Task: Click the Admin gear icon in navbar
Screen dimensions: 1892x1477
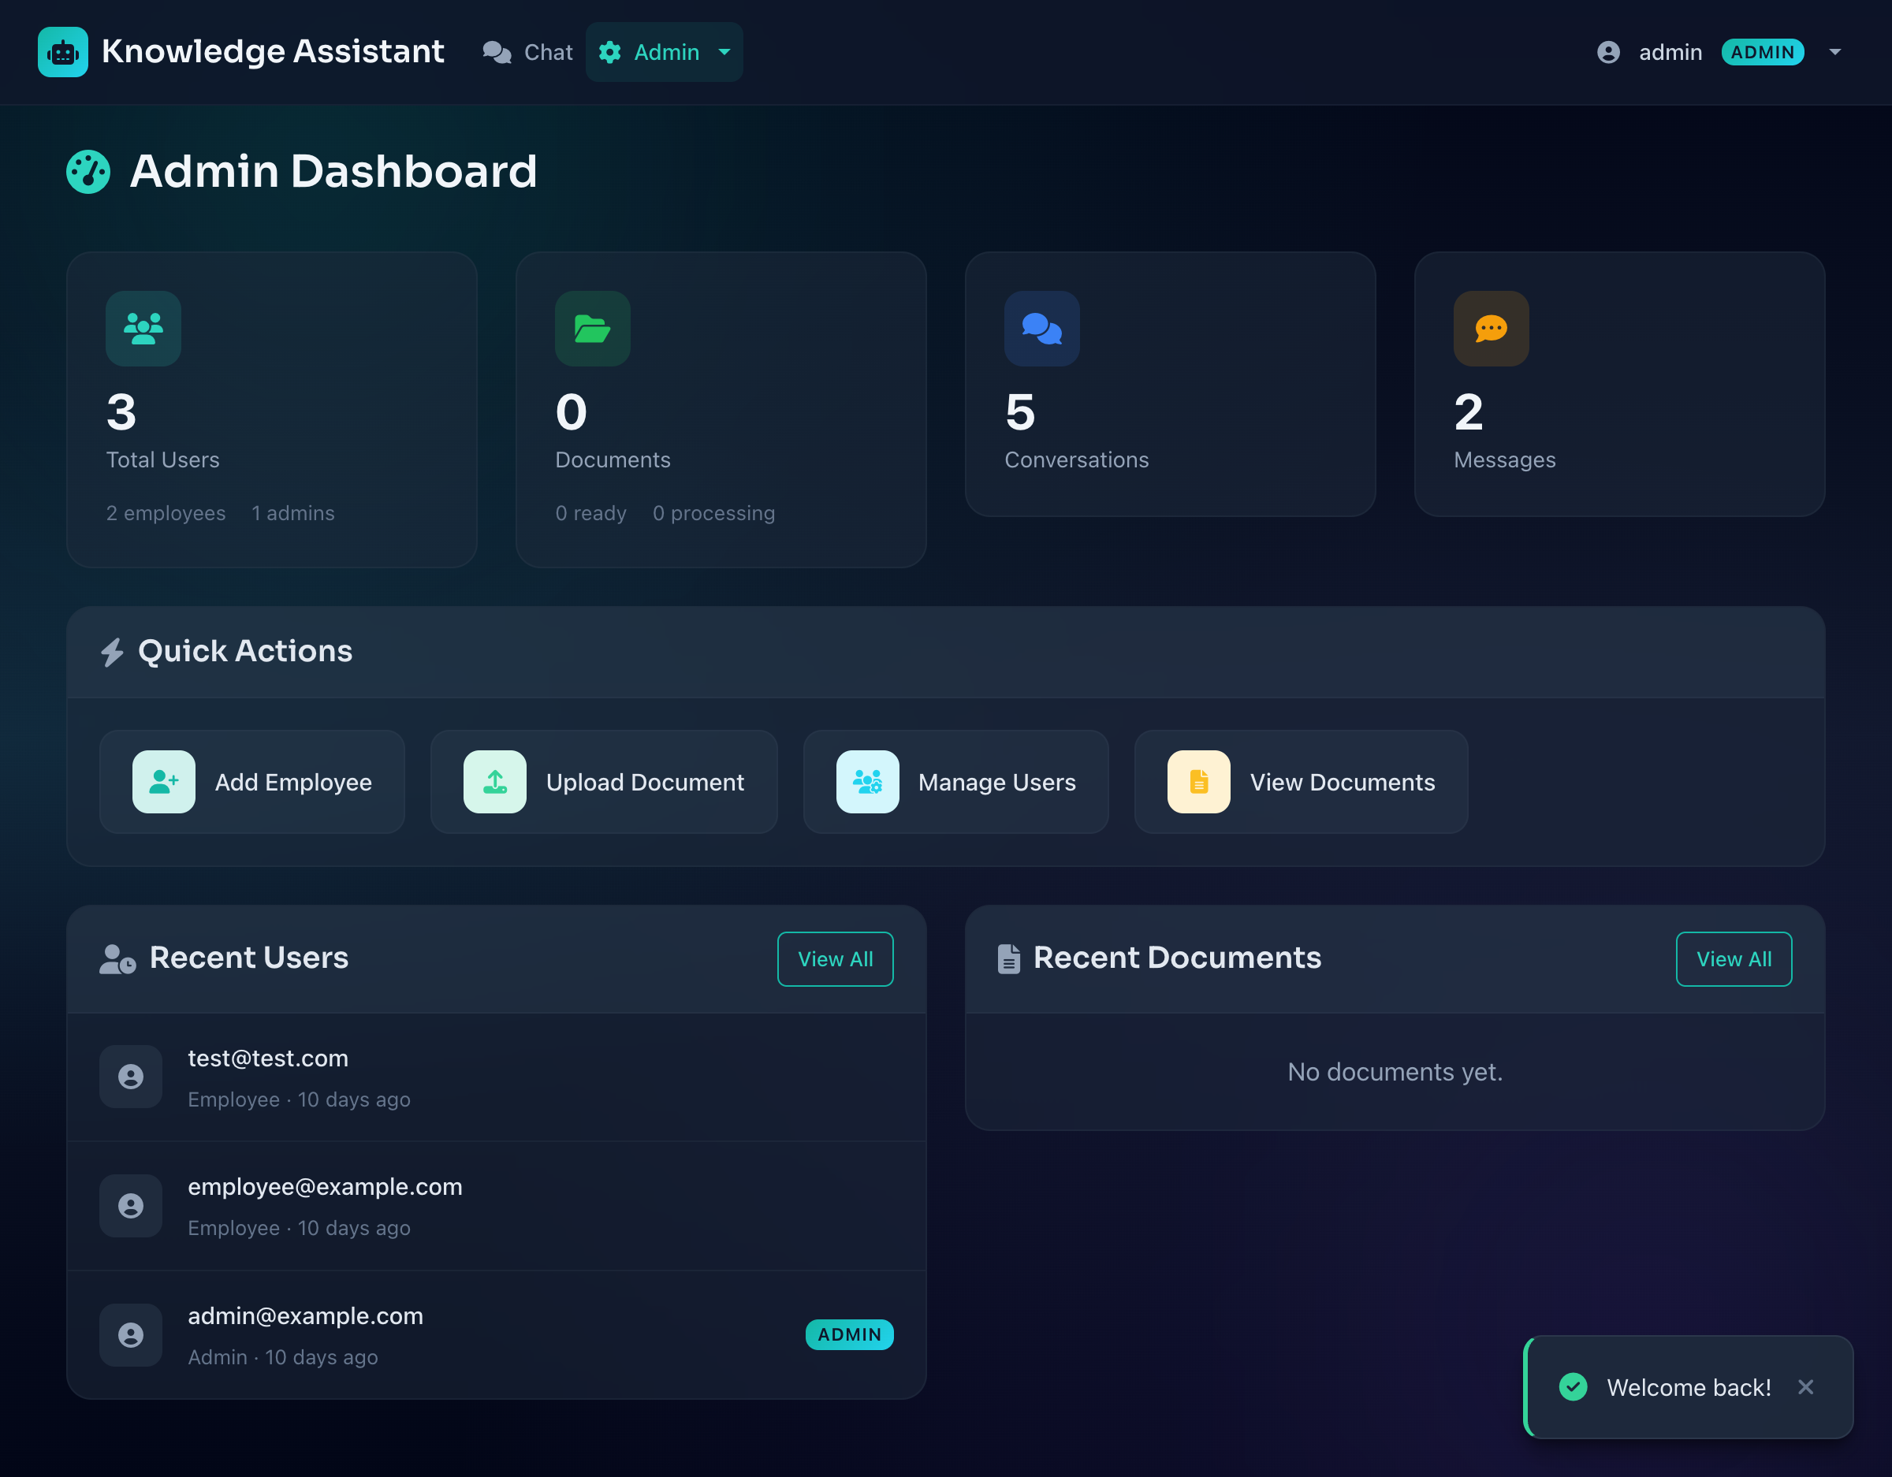Action: 610,53
